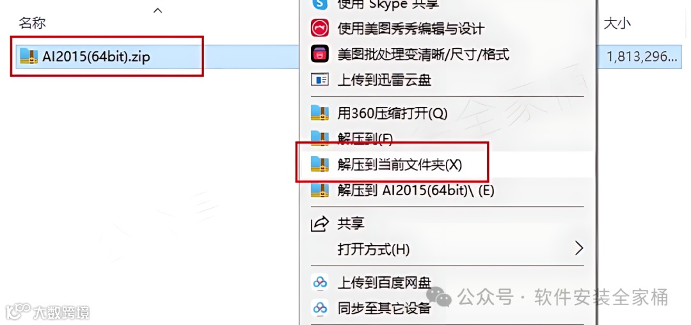Image resolution: width=691 pixels, height=325 pixels.
Task: Choose 解压到 AI2015(64bit)\ (E) option
Action: tap(416, 190)
